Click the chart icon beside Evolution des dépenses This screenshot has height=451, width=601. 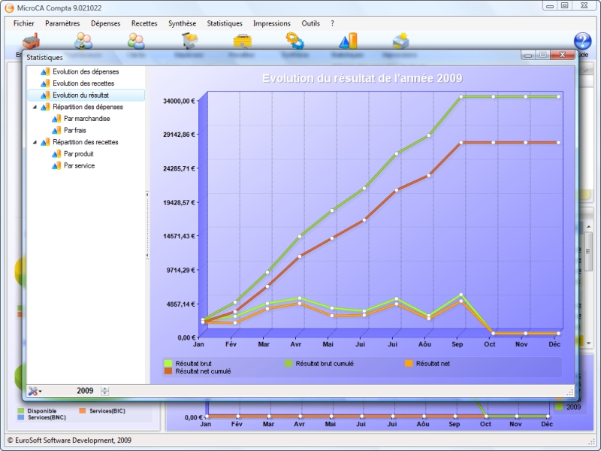click(45, 71)
